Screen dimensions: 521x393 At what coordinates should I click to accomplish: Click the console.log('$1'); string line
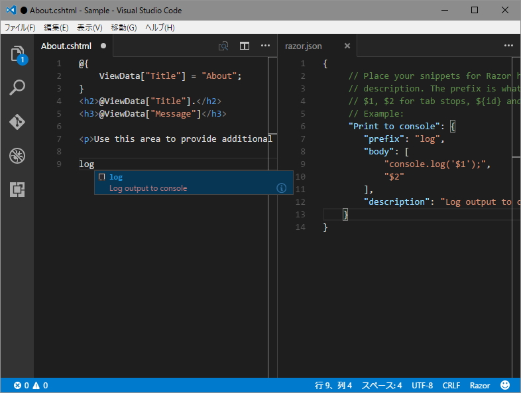point(435,164)
